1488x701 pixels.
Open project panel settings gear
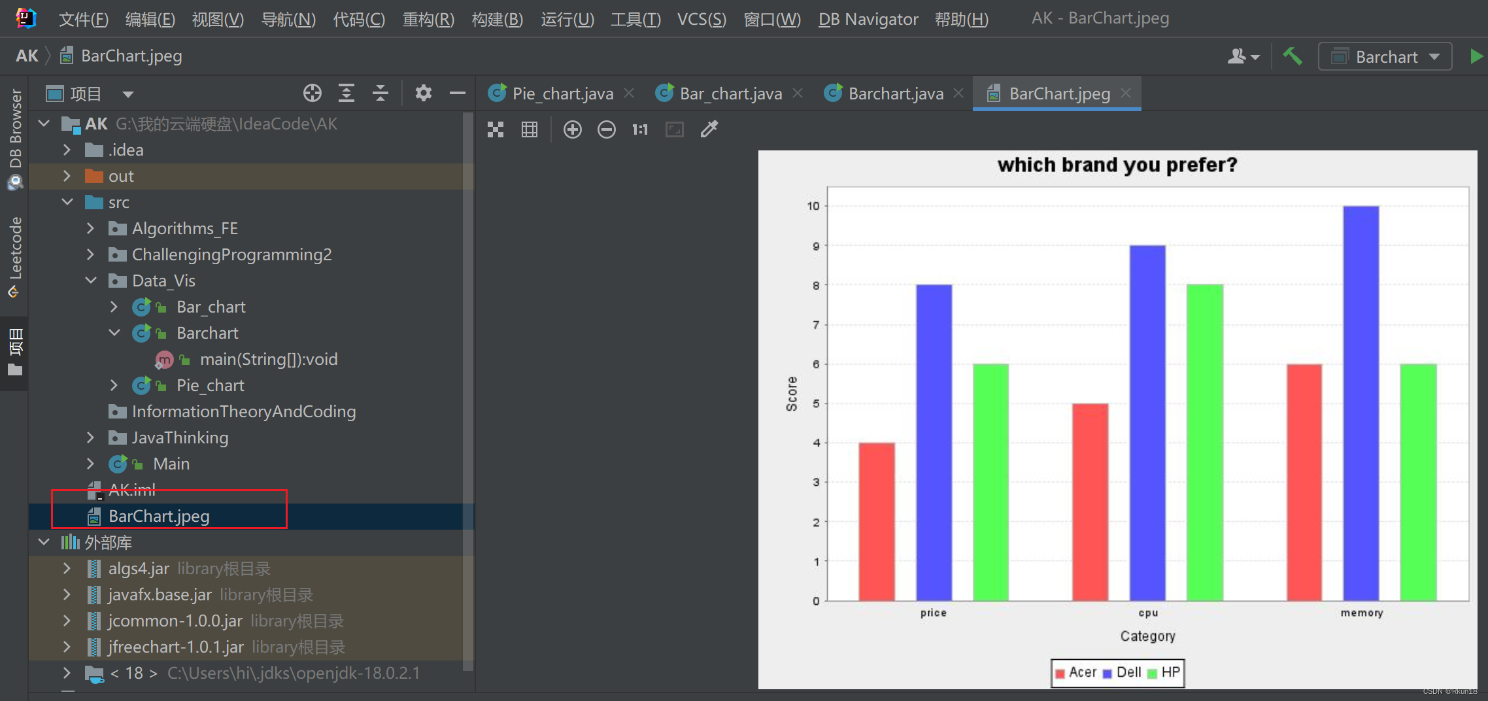click(424, 94)
